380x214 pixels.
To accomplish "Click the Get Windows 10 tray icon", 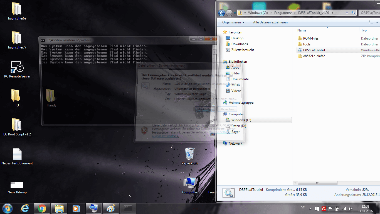I will click(x=317, y=208).
